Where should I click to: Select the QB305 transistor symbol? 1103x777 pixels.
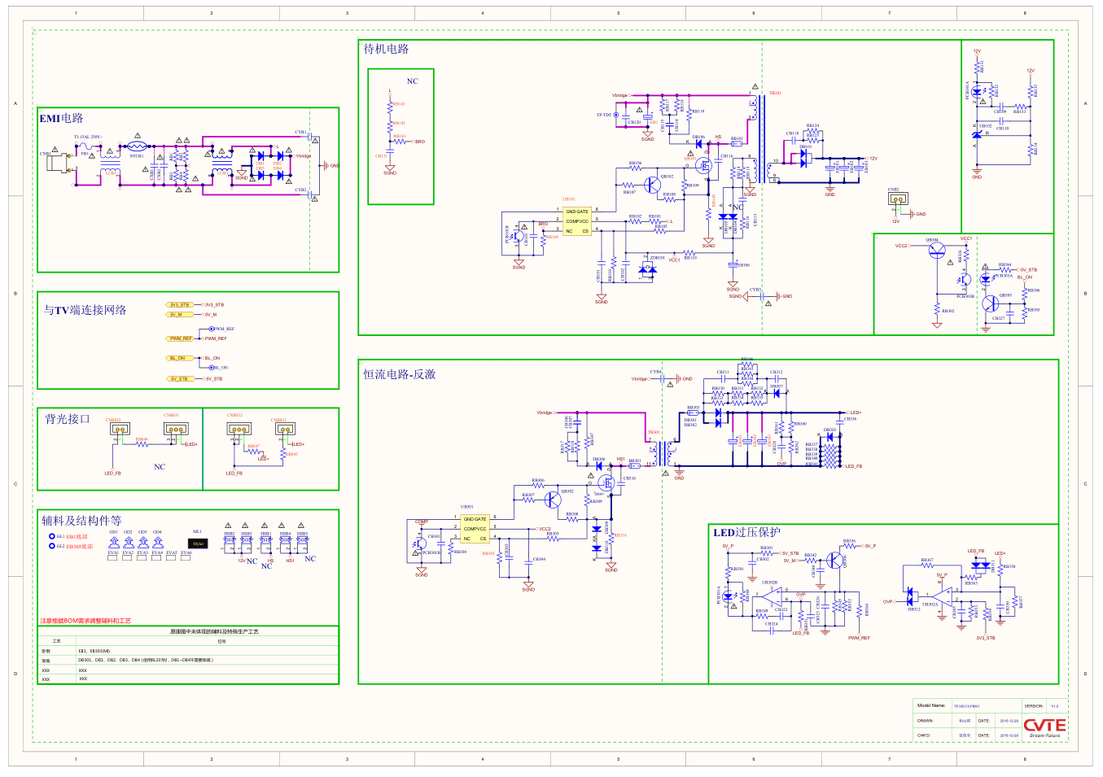(x=989, y=303)
